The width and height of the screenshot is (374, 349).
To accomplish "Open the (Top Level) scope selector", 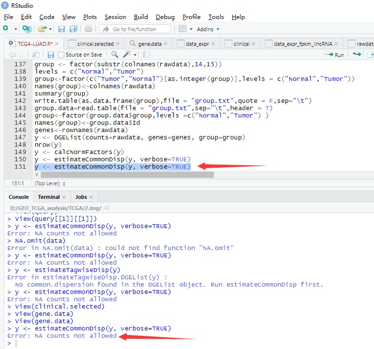I will 47,183.
